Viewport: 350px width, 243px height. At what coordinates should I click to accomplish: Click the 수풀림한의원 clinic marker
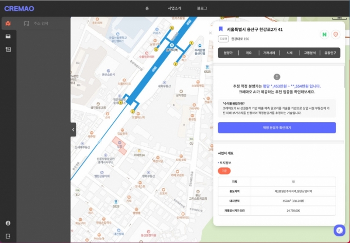coord(147,53)
